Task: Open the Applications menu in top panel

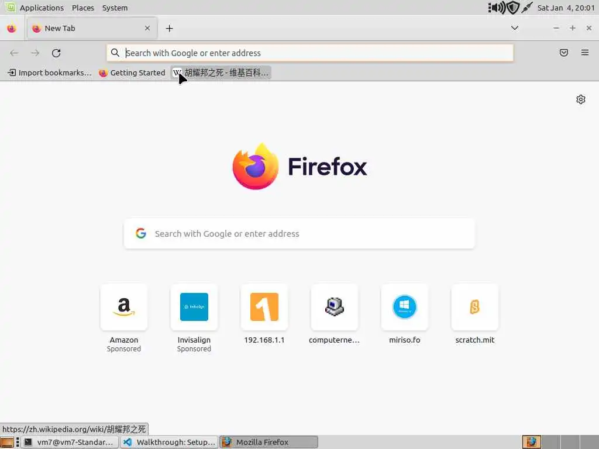Action: pos(42,8)
